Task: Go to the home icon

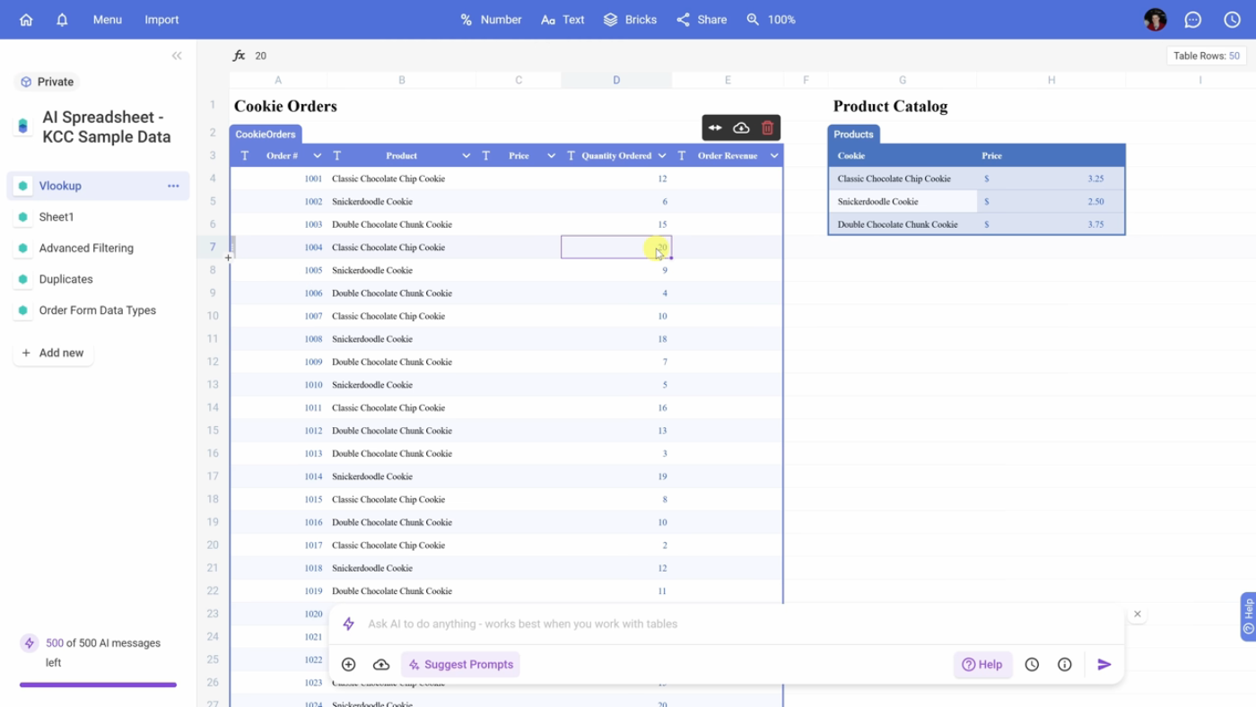Action: (x=26, y=20)
